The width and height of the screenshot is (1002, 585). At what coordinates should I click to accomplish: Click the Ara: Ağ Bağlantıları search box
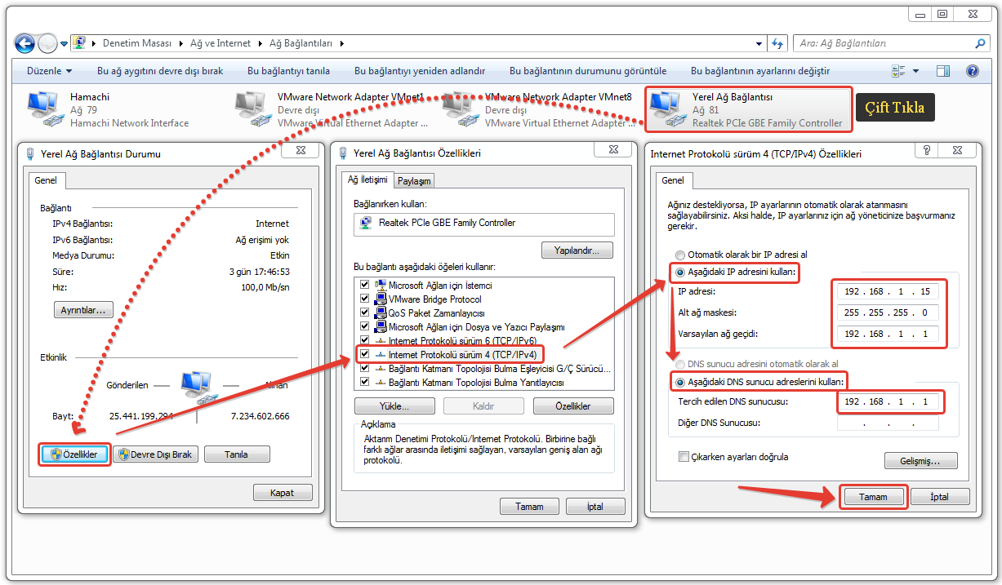[884, 43]
